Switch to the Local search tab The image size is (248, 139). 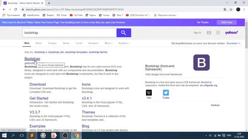pyautogui.click(x=79, y=43)
